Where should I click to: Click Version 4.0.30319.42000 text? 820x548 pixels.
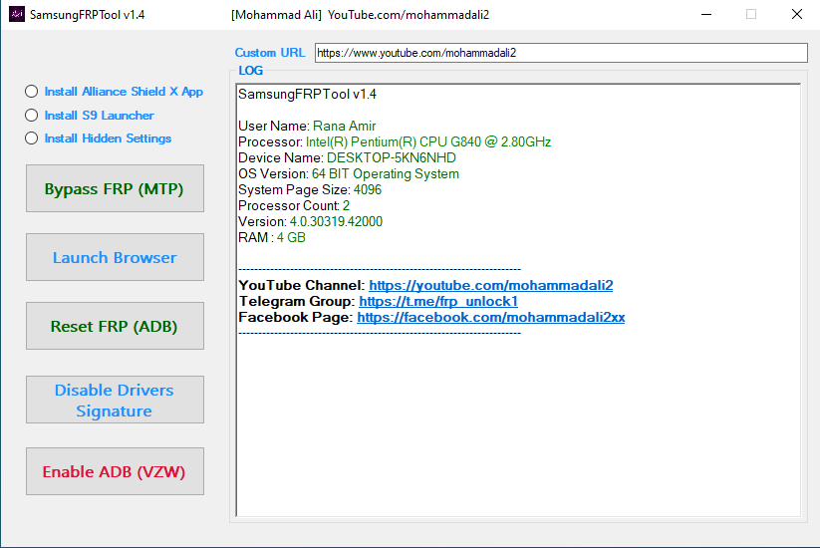(x=310, y=222)
